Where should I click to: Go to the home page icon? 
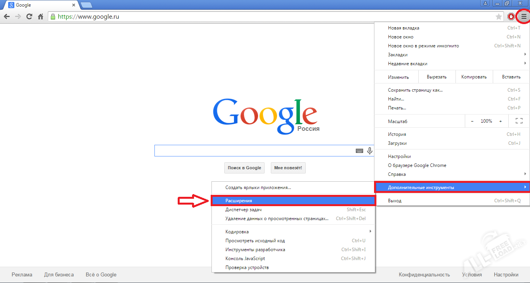coord(40,17)
